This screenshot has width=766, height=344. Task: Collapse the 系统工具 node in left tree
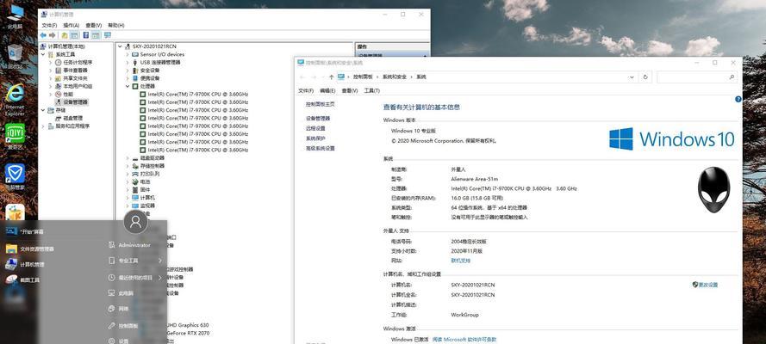tap(43, 54)
